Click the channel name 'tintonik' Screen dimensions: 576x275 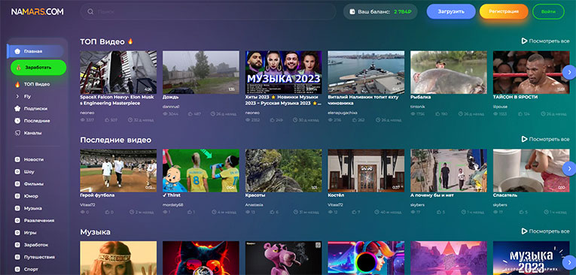click(417, 107)
